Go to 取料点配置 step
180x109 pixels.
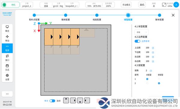(x=34, y=15)
